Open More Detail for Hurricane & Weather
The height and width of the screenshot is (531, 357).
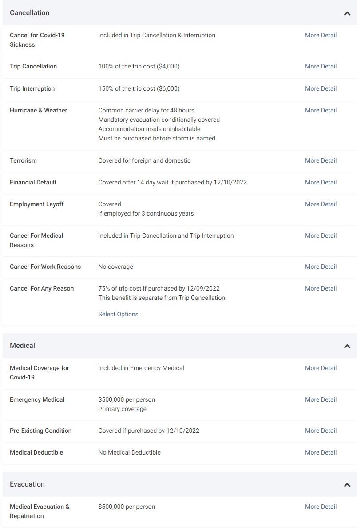321,110
